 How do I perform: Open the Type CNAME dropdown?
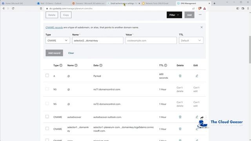tap(58, 40)
